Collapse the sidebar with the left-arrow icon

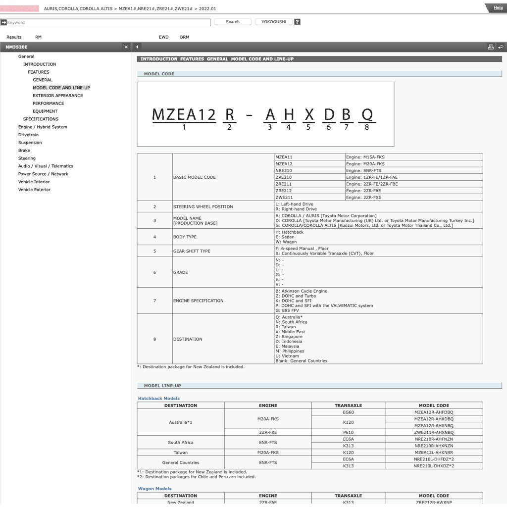pos(137,46)
